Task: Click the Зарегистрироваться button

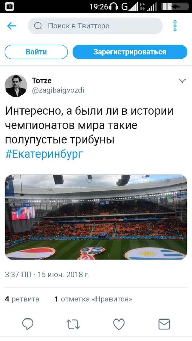Action: click(130, 52)
